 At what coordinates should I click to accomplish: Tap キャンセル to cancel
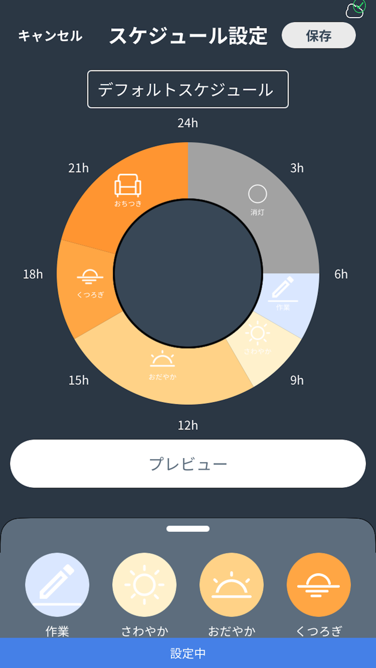(x=50, y=35)
